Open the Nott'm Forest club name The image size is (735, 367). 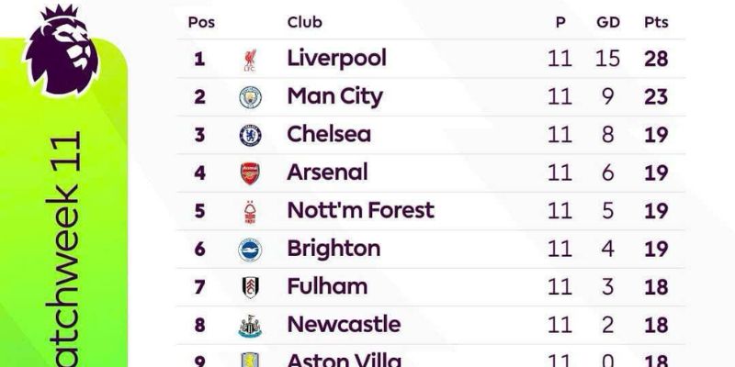(360, 210)
